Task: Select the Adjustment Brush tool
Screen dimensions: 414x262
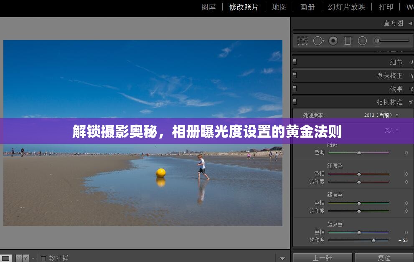Action: click(391, 40)
